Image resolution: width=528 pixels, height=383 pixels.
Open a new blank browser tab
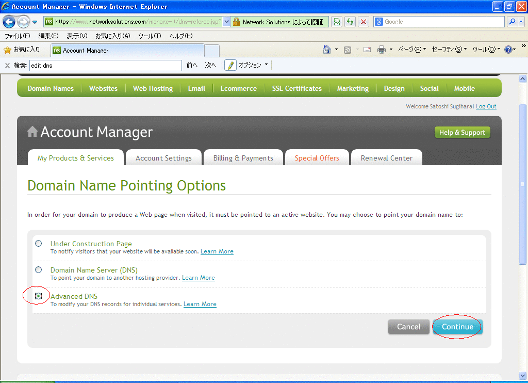212,51
